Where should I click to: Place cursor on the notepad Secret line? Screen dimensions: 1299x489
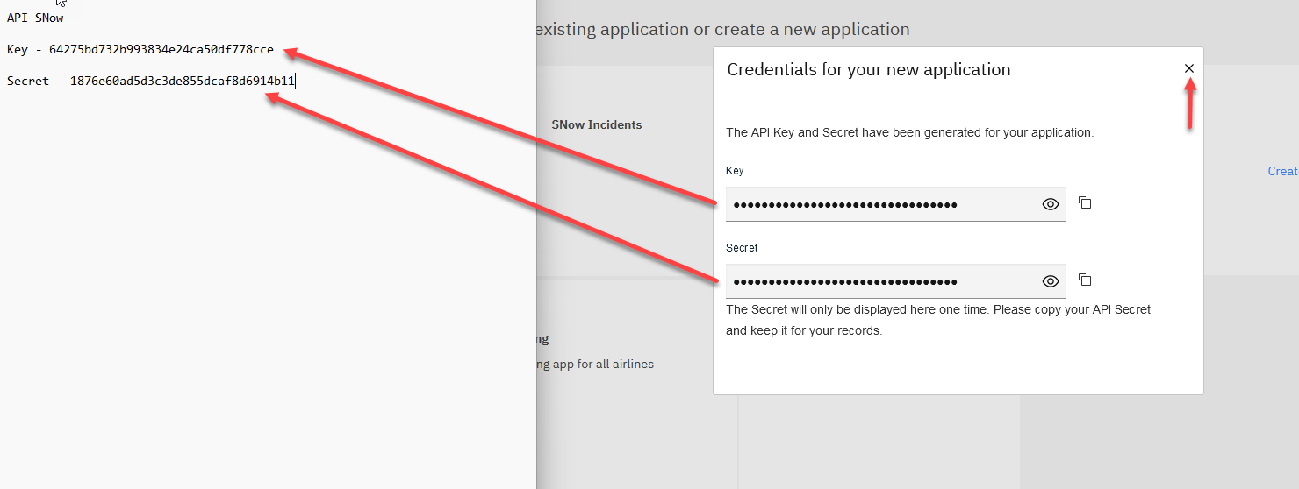pos(151,81)
